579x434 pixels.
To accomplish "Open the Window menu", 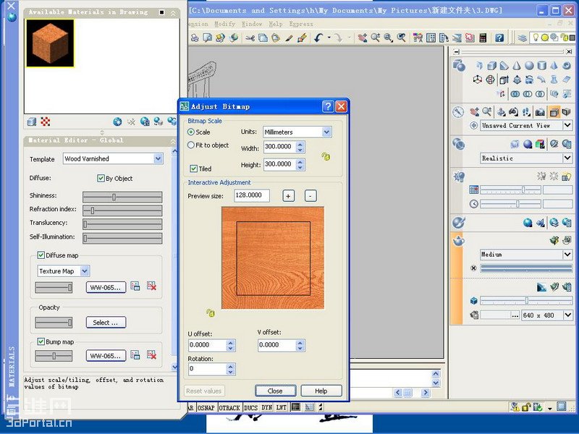I will (x=252, y=24).
